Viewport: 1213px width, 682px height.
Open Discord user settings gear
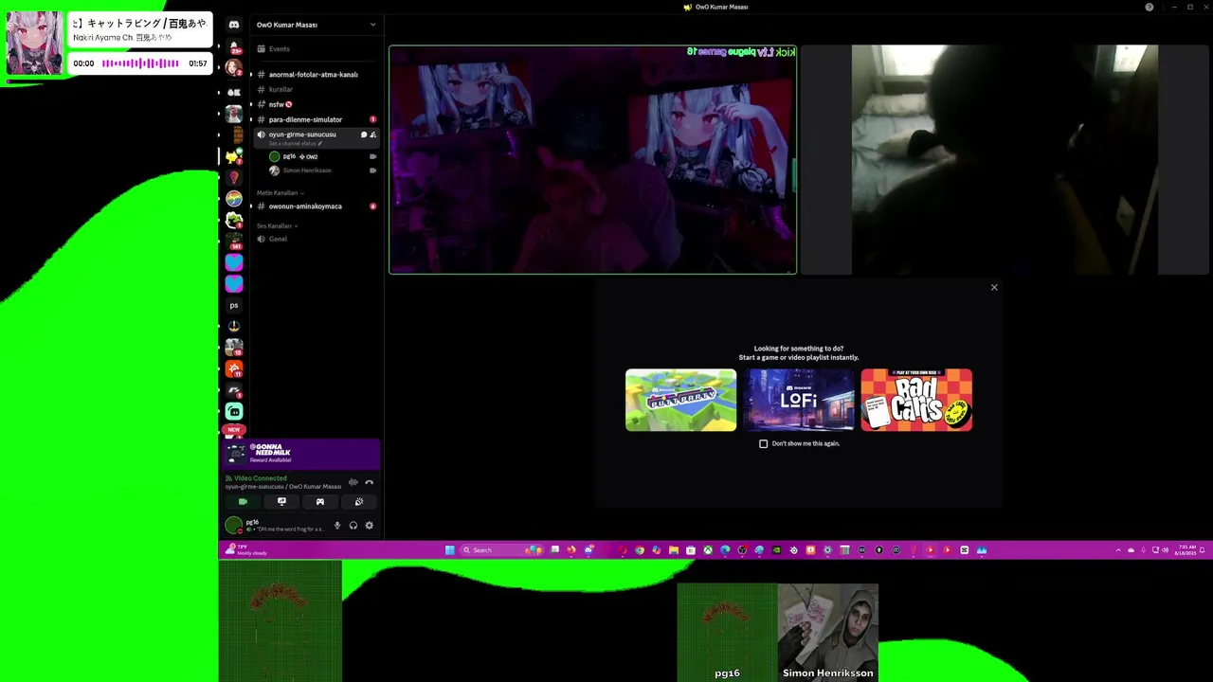pos(370,526)
